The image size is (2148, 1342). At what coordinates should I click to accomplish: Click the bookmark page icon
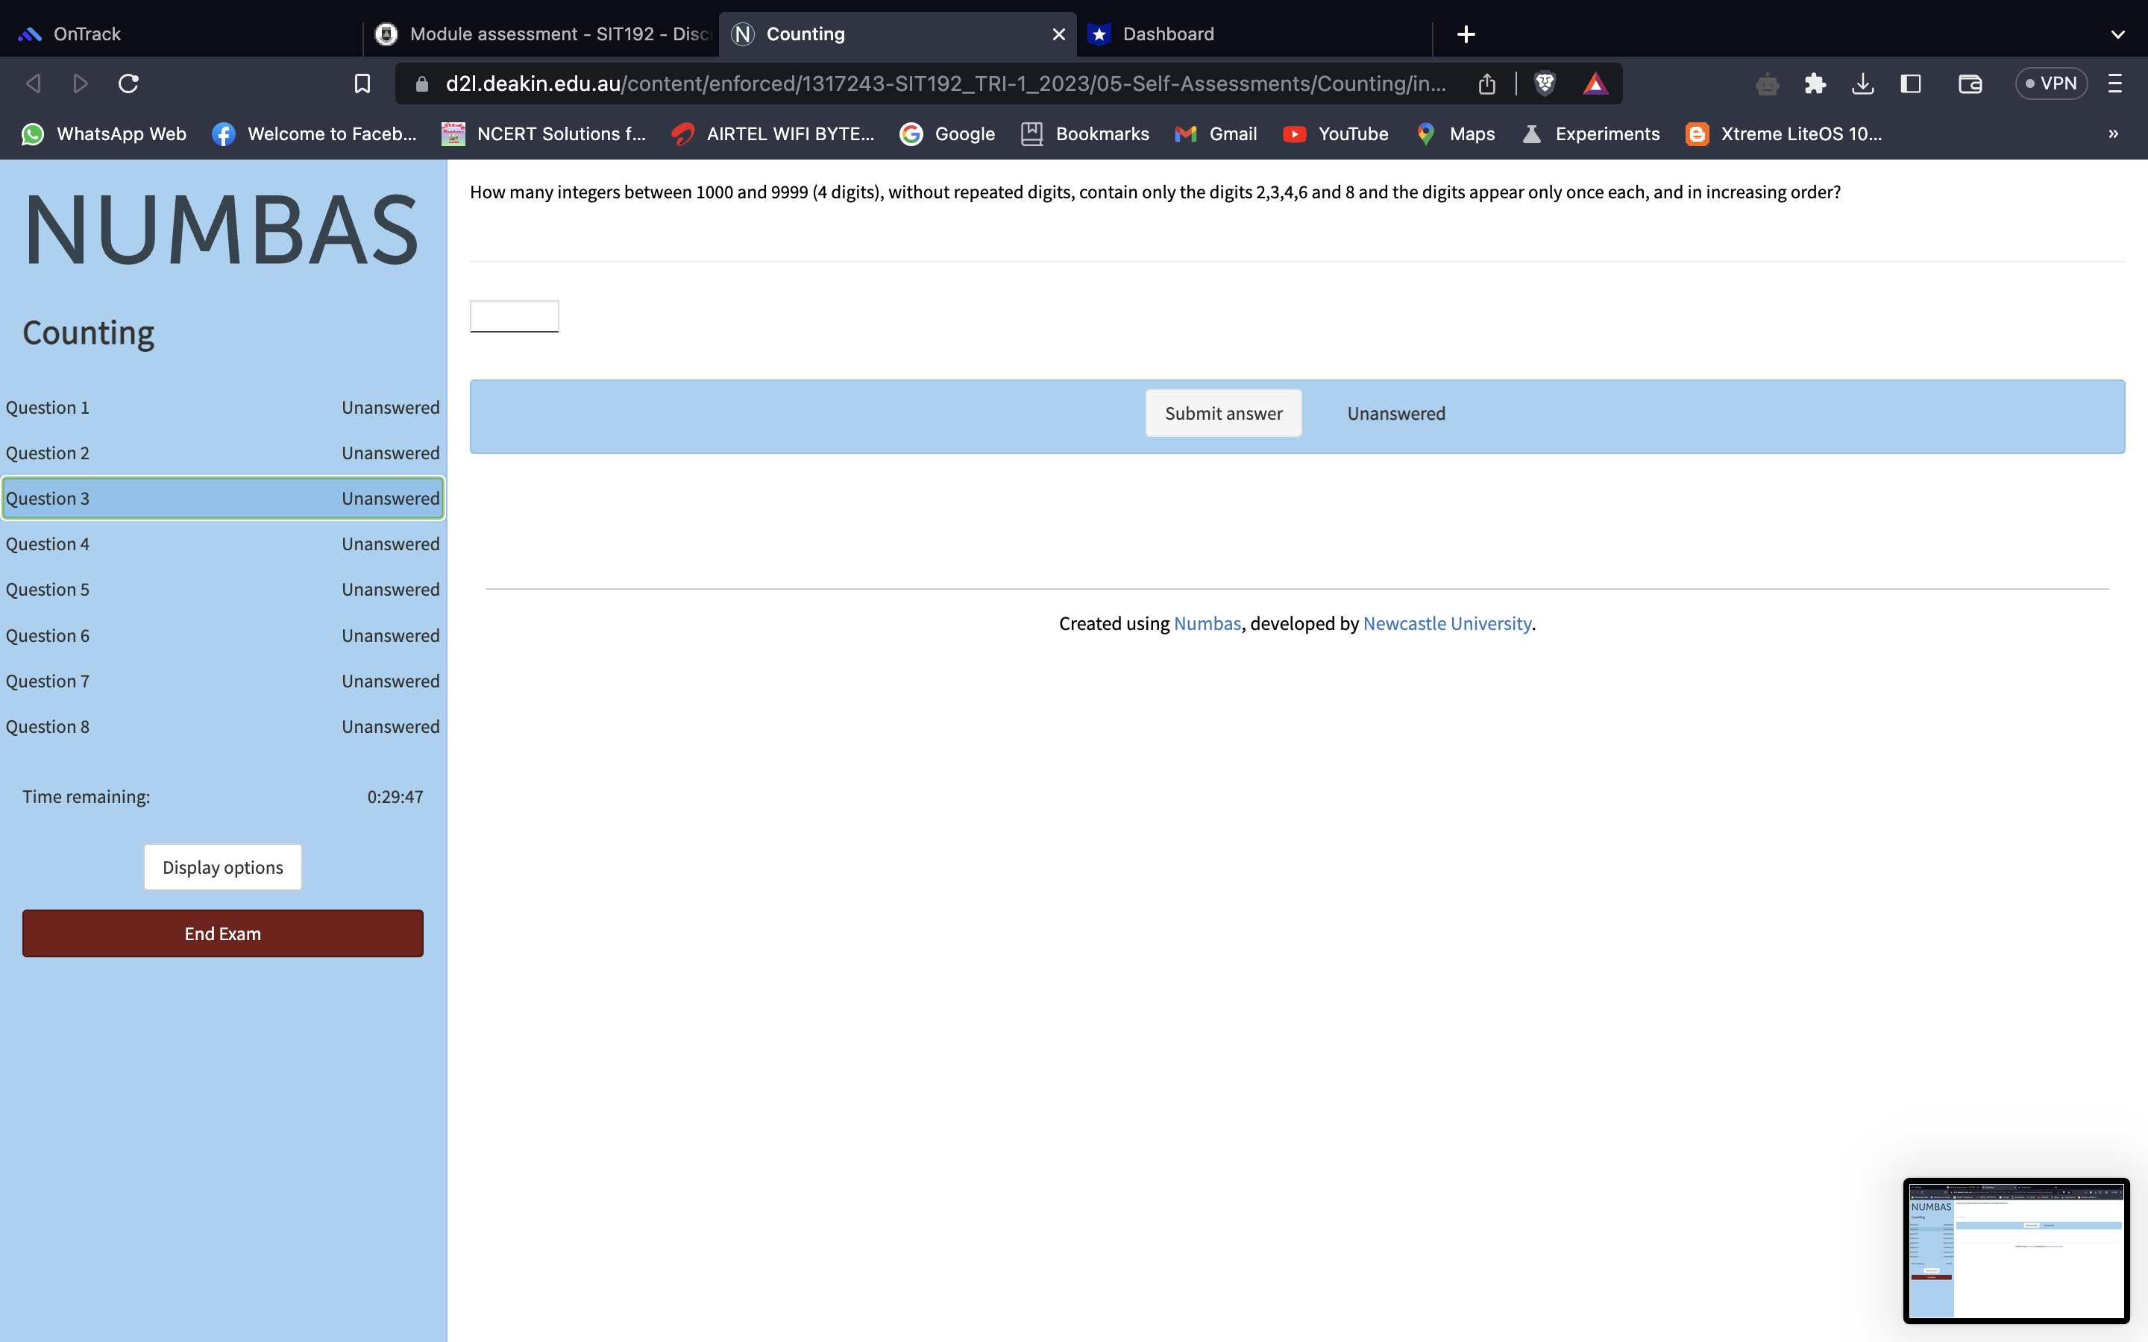click(x=362, y=84)
